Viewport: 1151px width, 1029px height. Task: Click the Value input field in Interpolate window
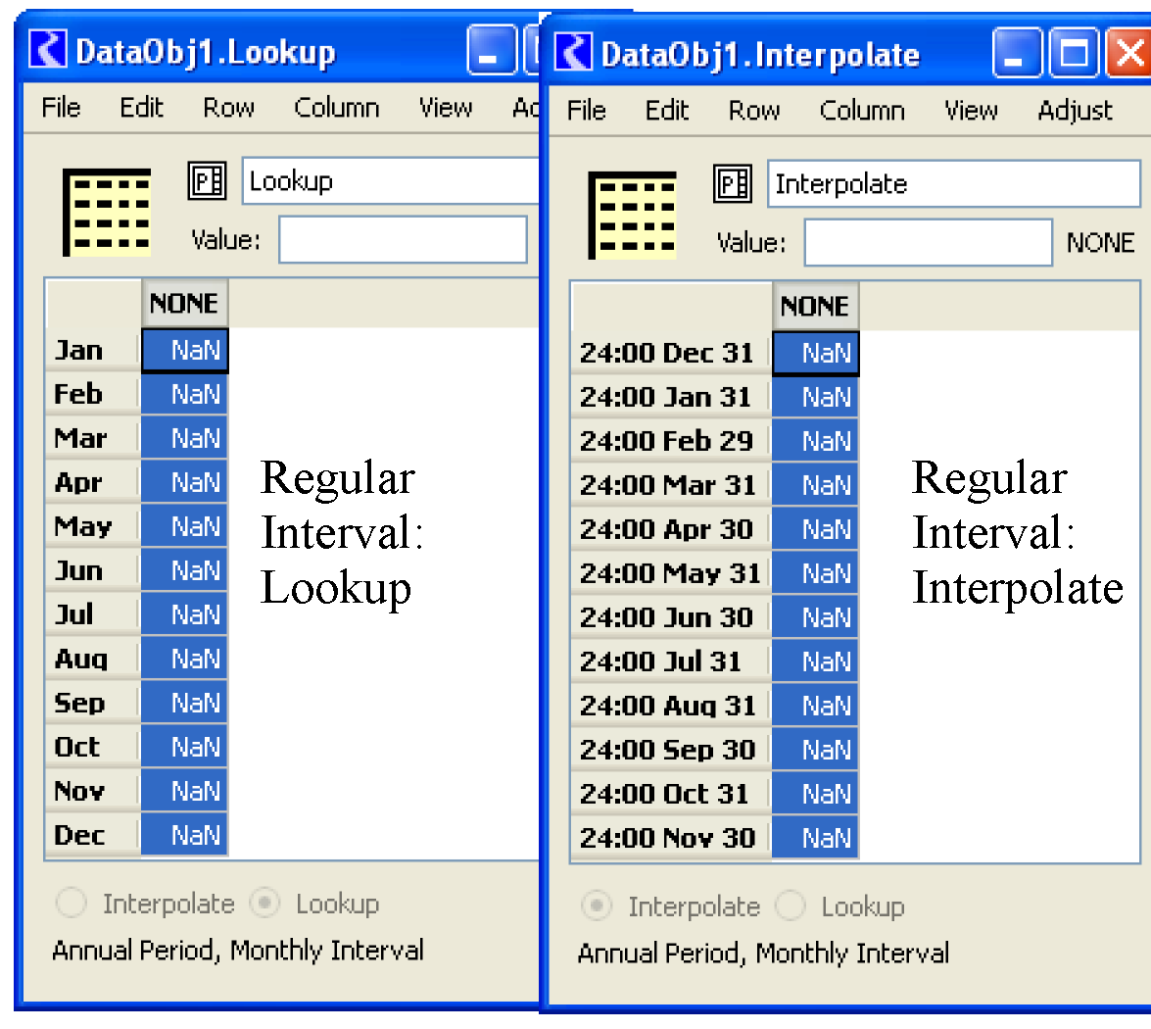pos(928,243)
